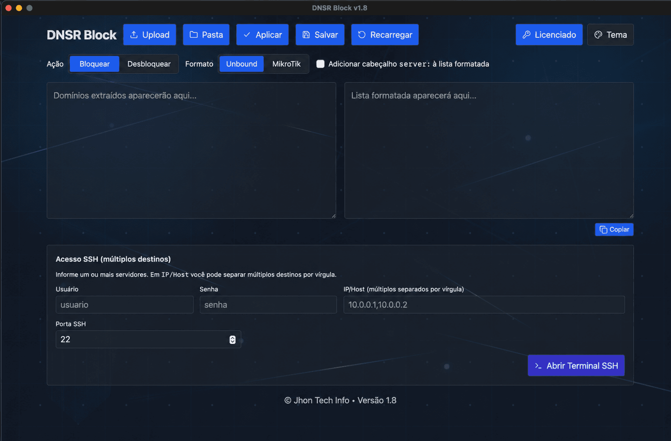Click the Upload button
The height and width of the screenshot is (441, 671).
tap(150, 35)
